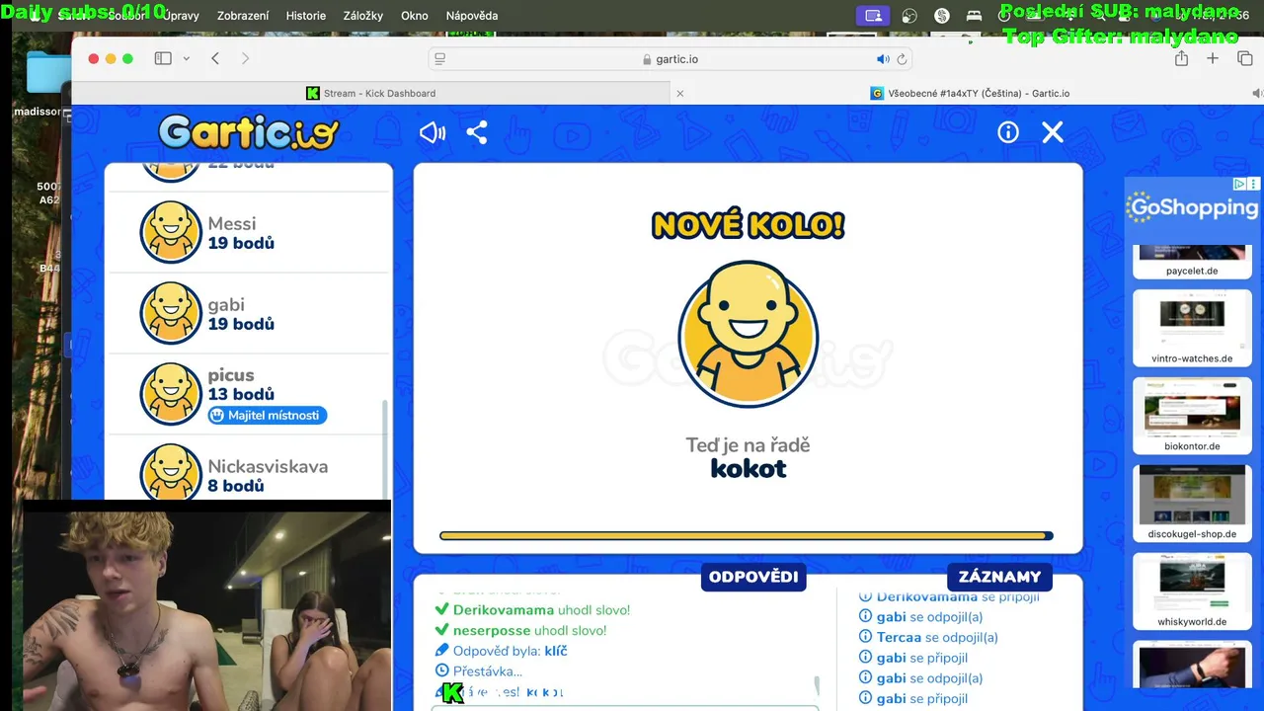This screenshot has height=711, width=1264.
Task: Click the Gartic.io logo
Action: click(248, 132)
